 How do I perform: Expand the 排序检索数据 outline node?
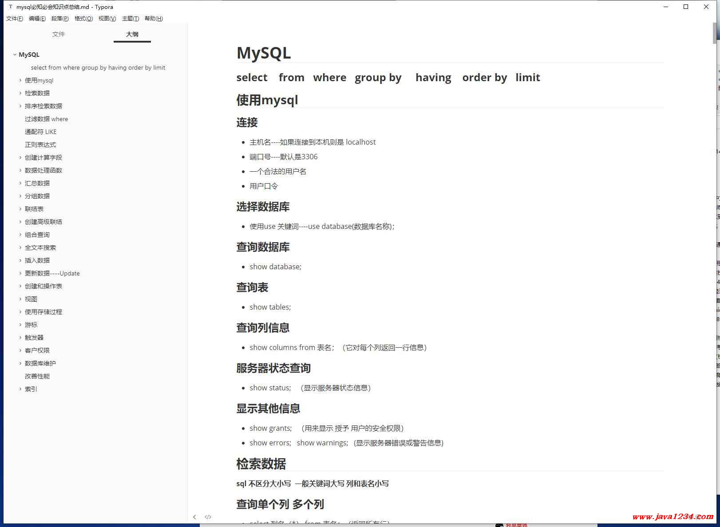20,106
